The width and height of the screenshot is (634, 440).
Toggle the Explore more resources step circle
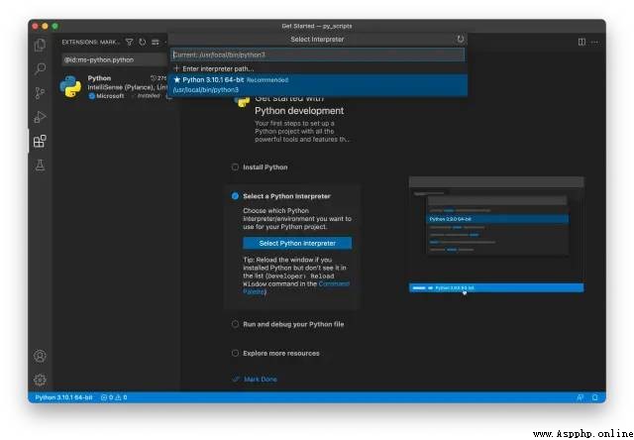click(x=235, y=353)
